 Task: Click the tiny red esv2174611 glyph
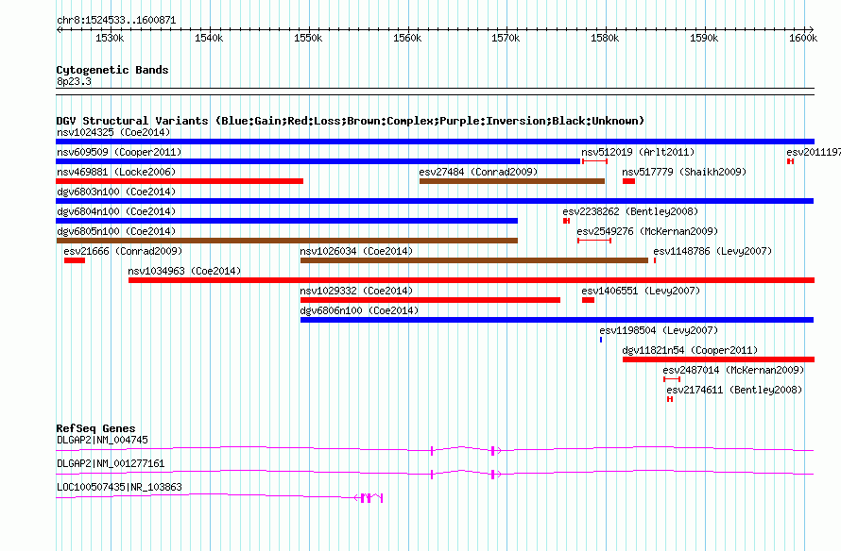(x=670, y=399)
